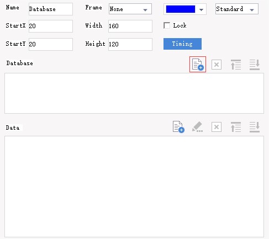Click the add data icon
The image size is (269, 239).
[x=178, y=127]
